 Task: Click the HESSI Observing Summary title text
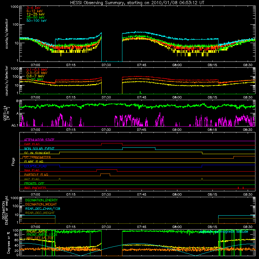137,3
